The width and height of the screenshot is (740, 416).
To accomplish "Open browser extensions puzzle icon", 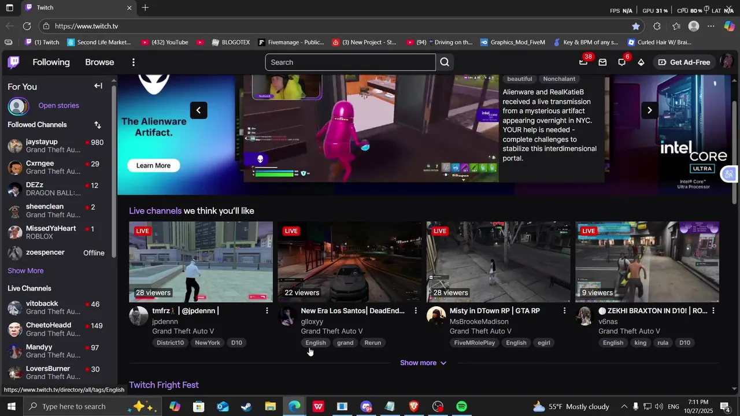I will [x=657, y=26].
